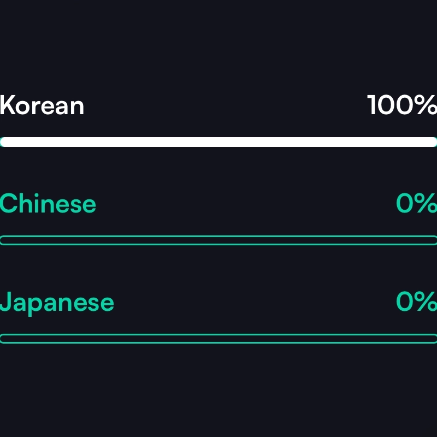Click the Korean language label

pos(42,105)
